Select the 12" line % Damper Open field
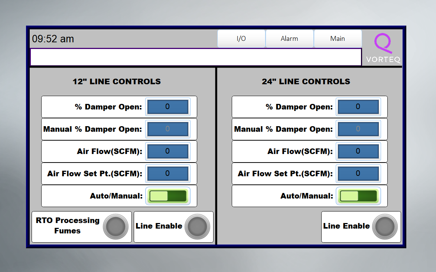Screen dimensions: 436x272 167,107
